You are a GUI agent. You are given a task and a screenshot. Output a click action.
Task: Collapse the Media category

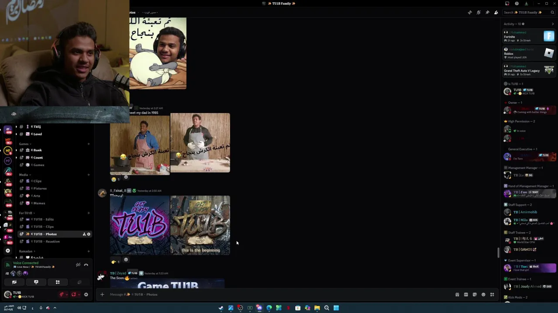tap(24, 175)
